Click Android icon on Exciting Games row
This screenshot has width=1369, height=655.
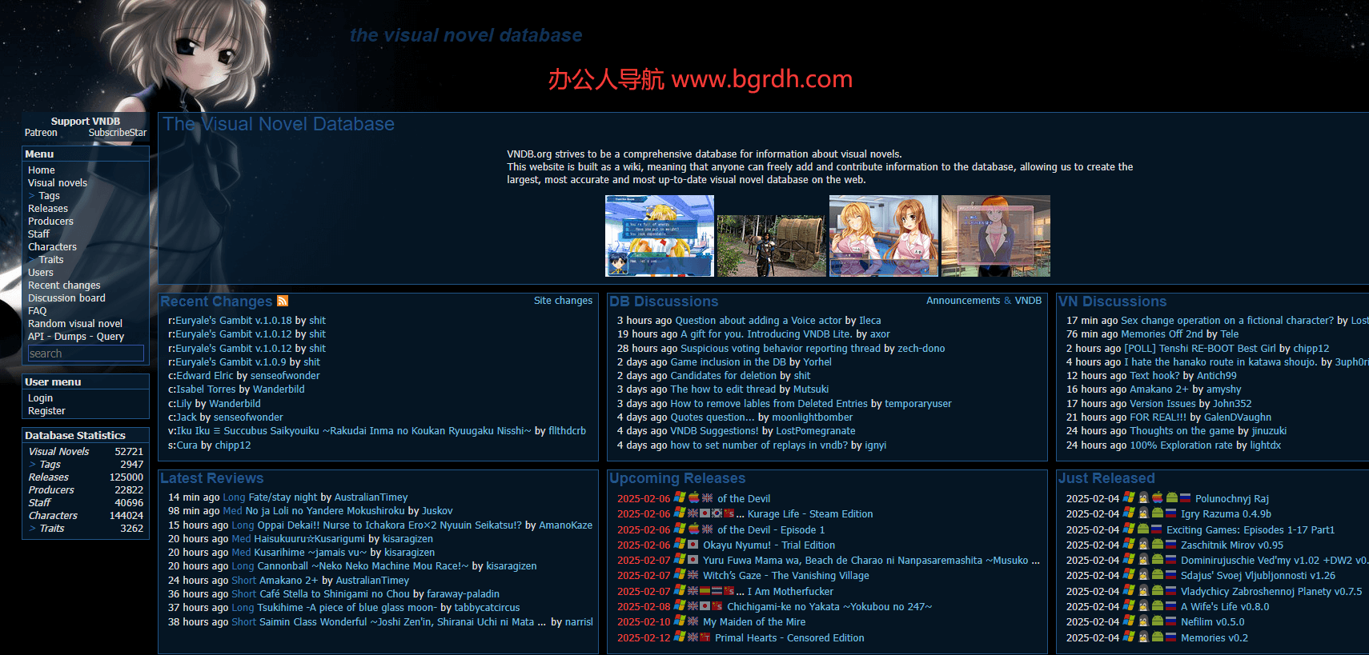point(1143,529)
